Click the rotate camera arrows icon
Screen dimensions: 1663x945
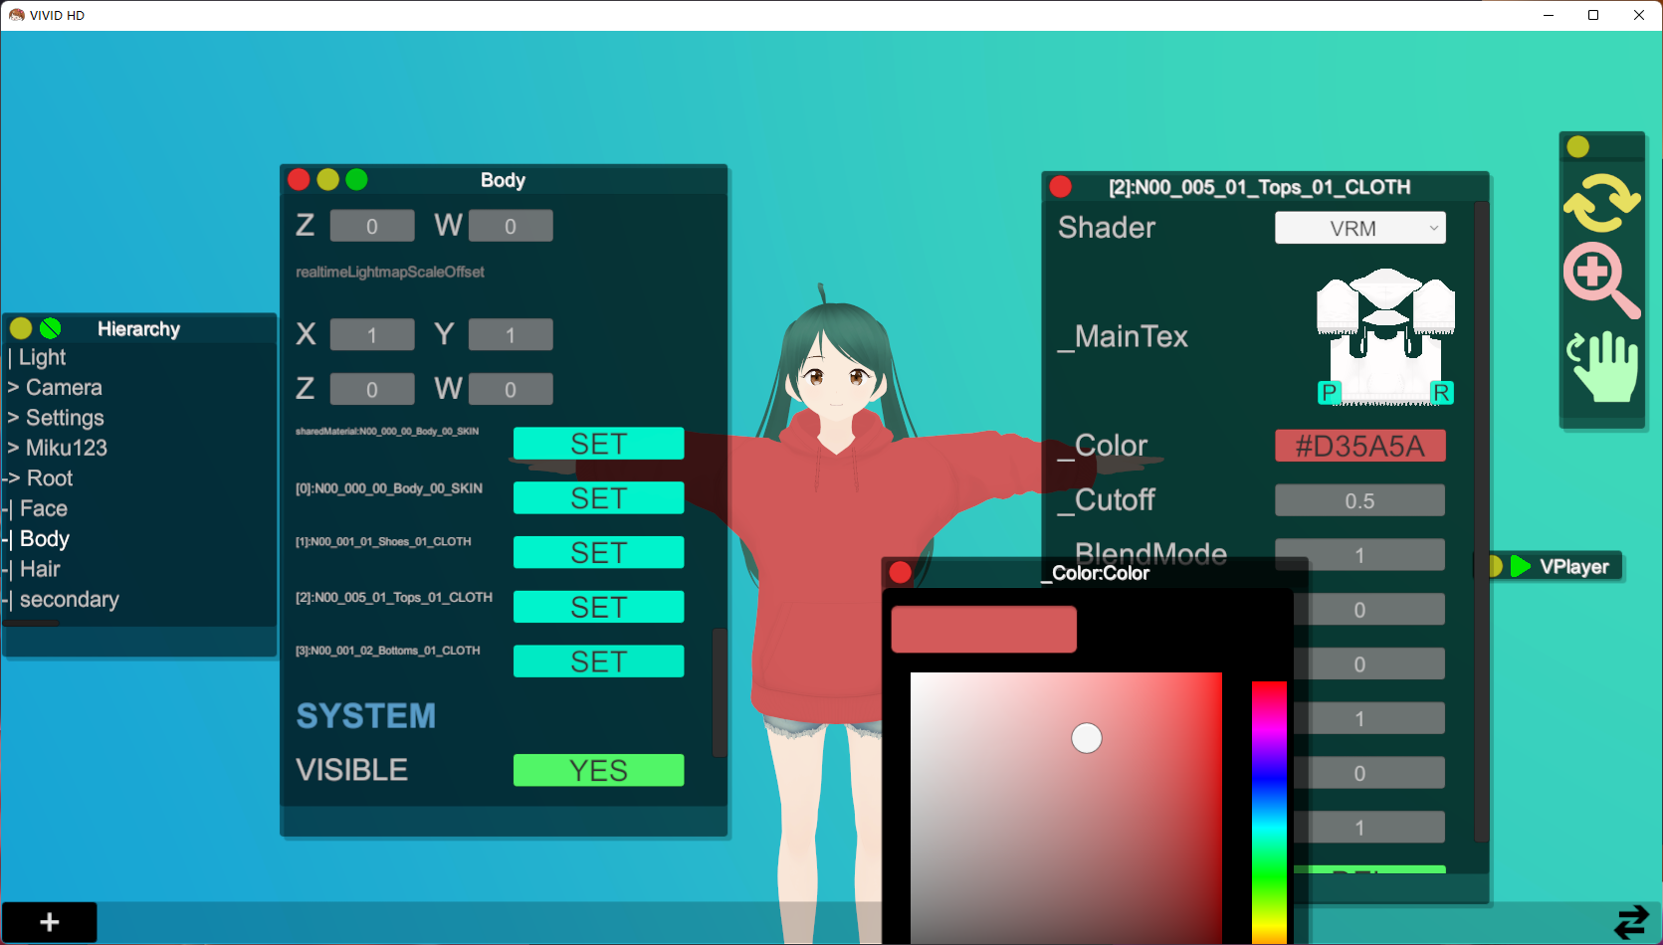point(1601,202)
